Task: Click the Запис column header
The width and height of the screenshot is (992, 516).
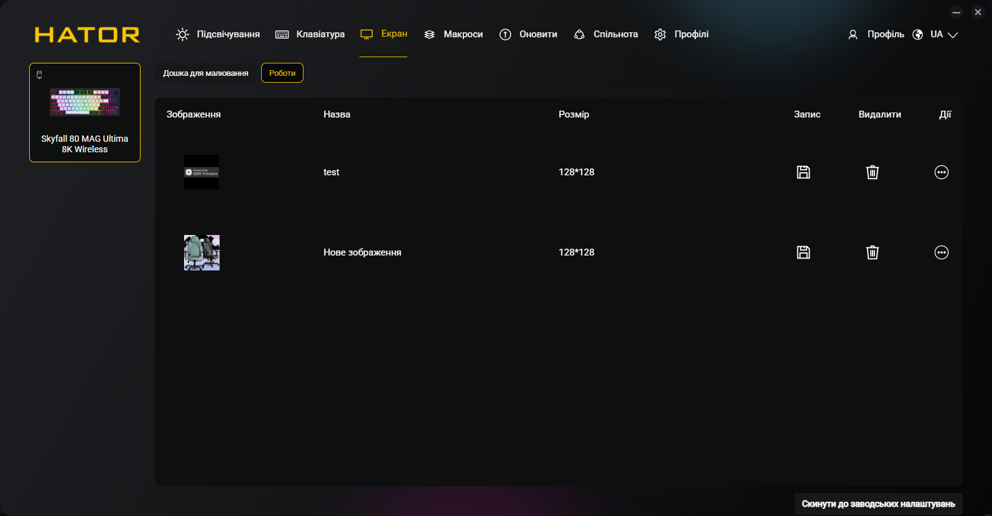Action: (x=807, y=114)
